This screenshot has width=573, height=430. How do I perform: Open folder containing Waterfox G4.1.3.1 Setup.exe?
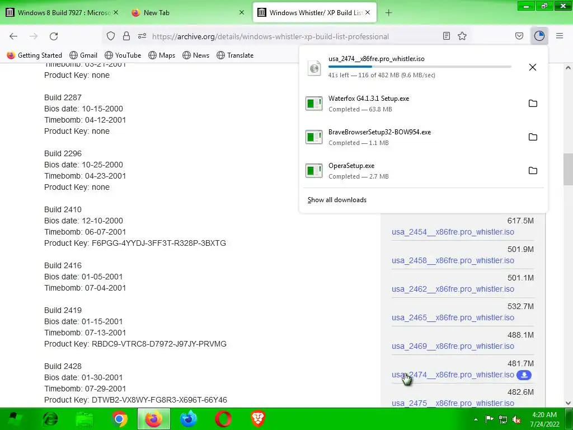(533, 104)
